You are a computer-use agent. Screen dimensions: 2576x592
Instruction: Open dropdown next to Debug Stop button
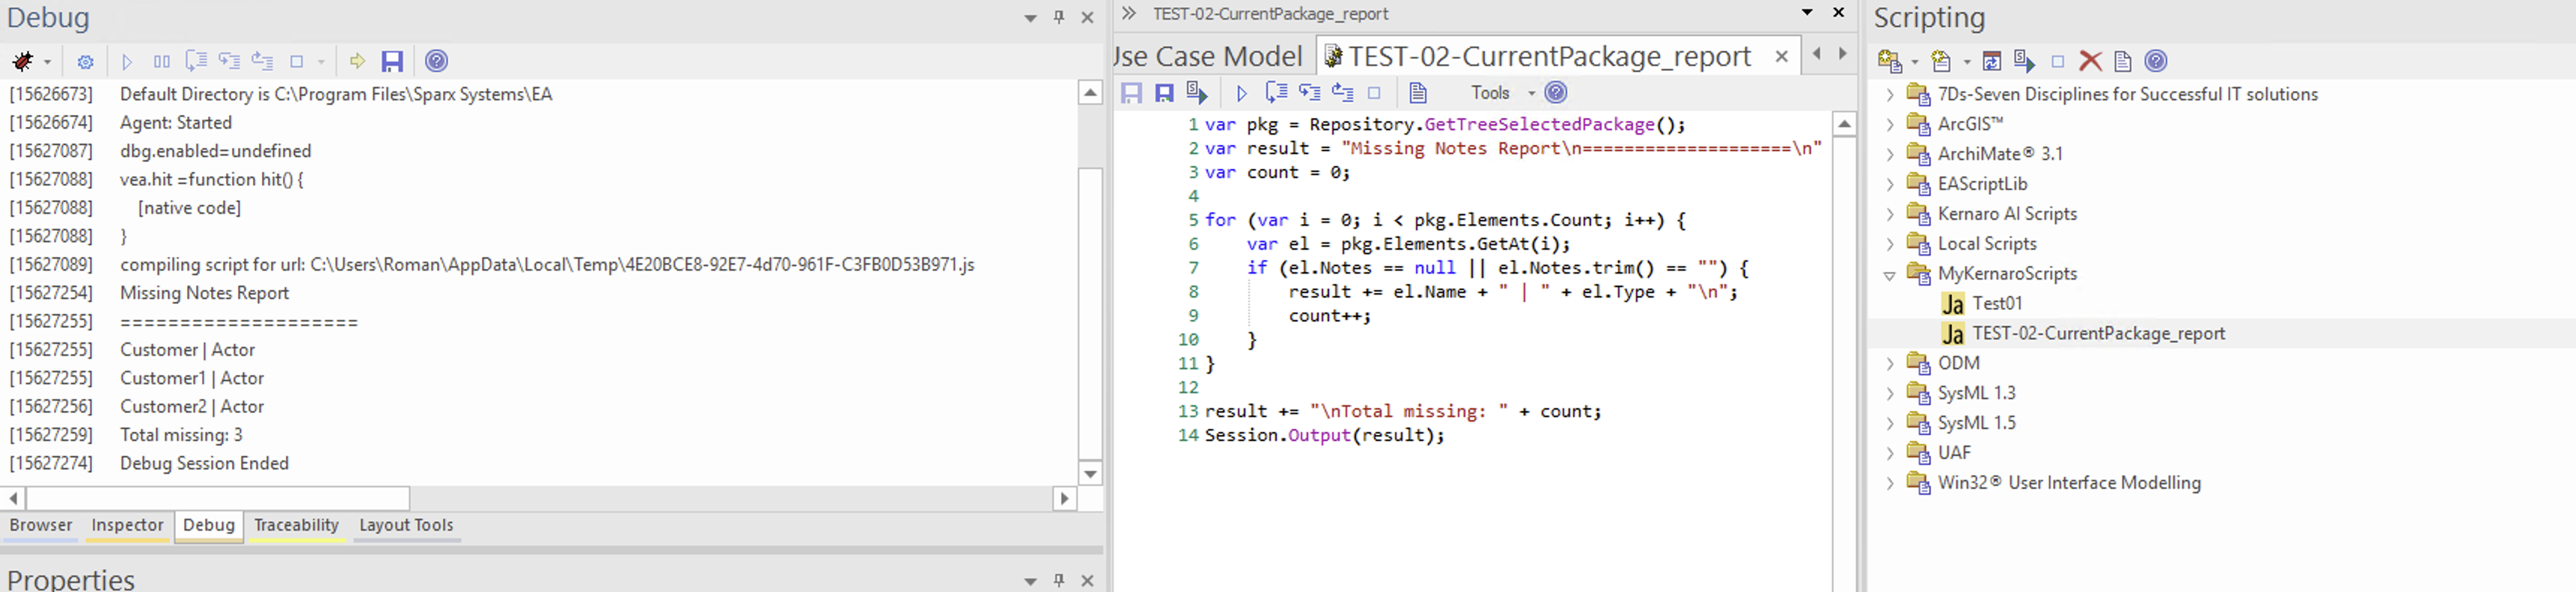[321, 63]
